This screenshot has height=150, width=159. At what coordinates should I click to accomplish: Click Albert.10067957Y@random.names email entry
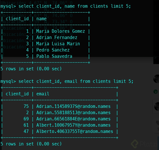(73, 125)
